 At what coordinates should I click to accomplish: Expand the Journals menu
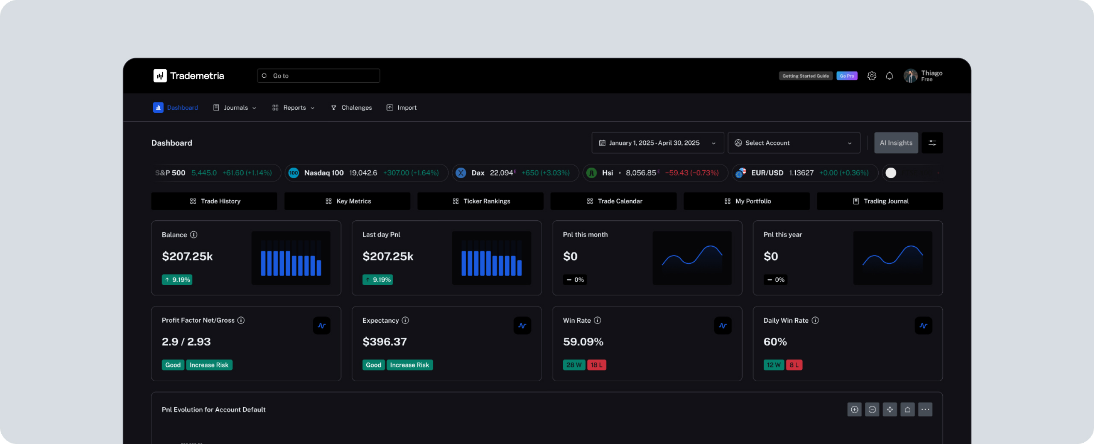235,108
